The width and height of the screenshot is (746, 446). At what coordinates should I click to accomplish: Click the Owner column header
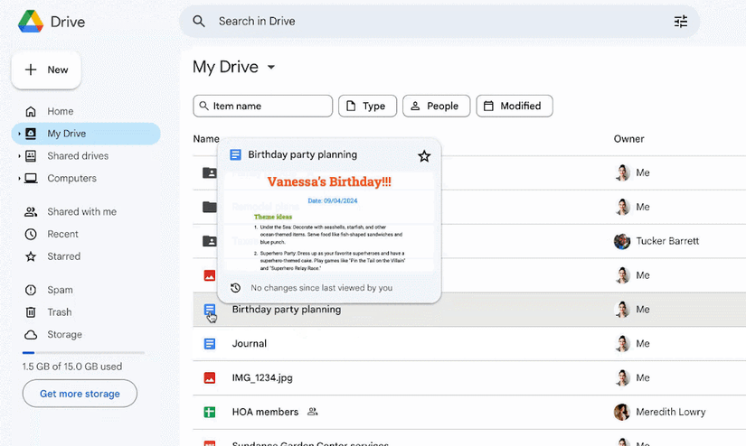point(629,139)
